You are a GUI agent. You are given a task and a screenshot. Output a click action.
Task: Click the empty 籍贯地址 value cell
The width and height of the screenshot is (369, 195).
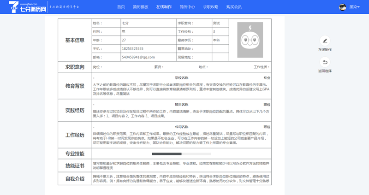point(220,49)
